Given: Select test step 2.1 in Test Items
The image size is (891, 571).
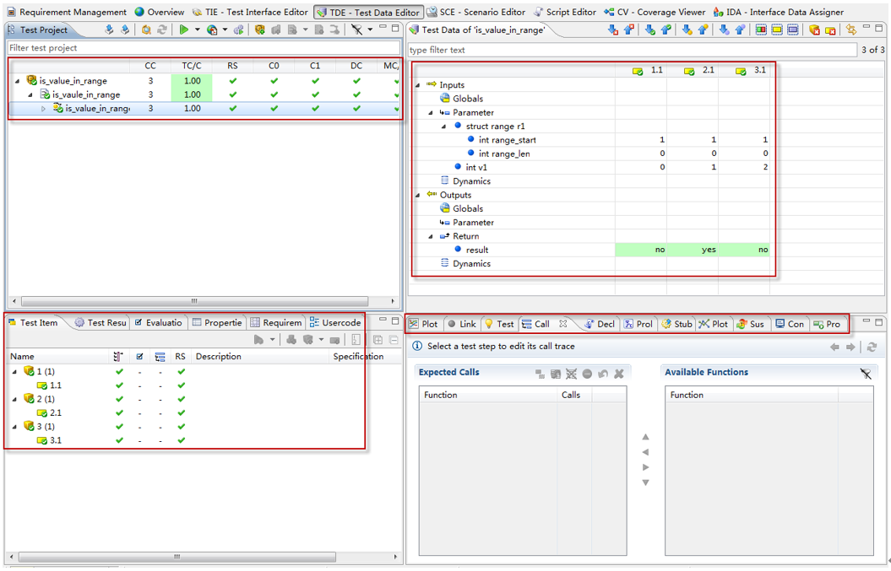Looking at the screenshot, I should click(x=55, y=413).
